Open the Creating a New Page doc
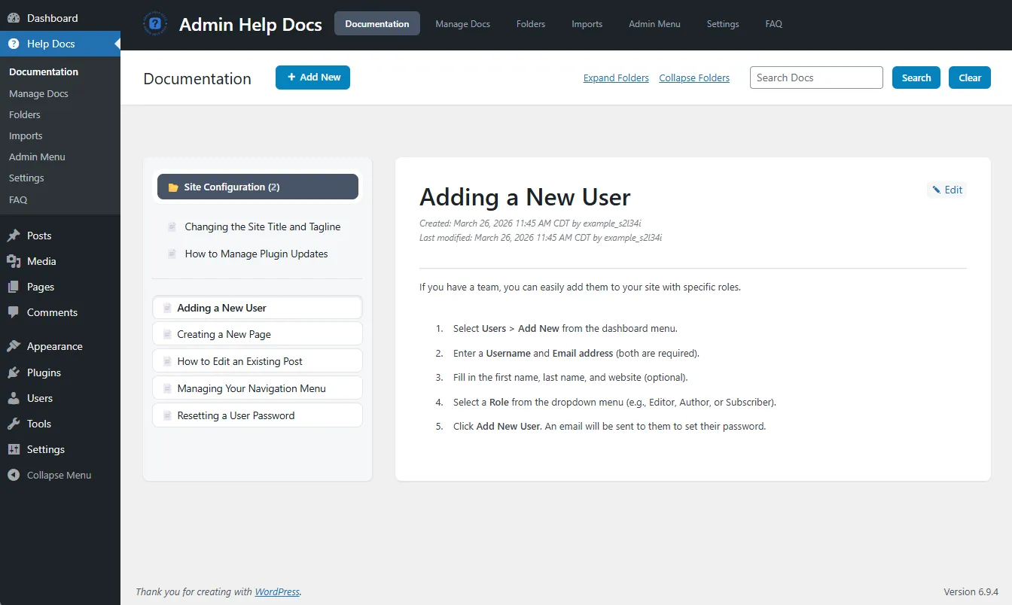The image size is (1012, 605). [258, 334]
